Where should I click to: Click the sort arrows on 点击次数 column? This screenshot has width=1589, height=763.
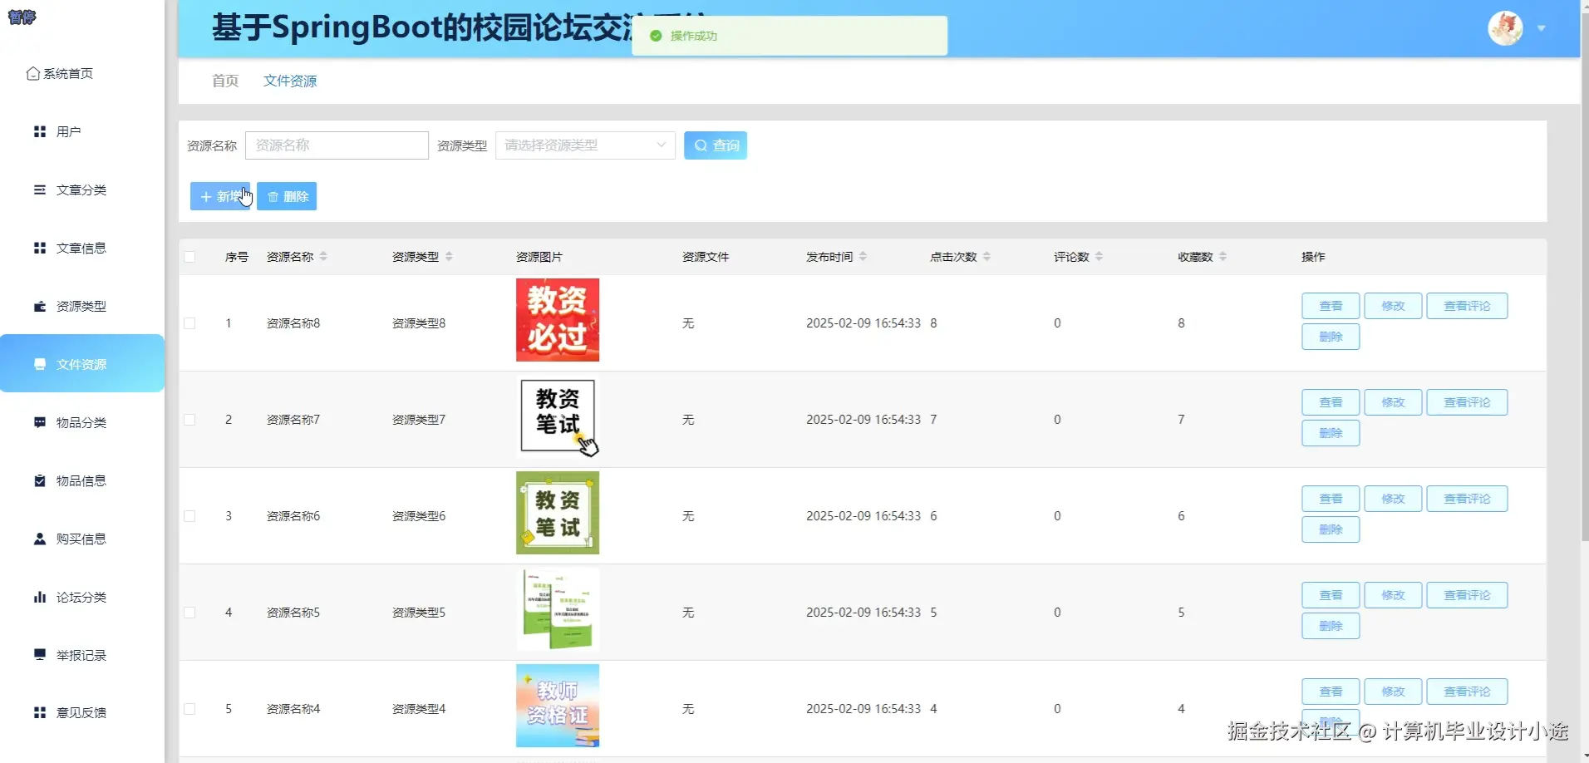tap(986, 257)
